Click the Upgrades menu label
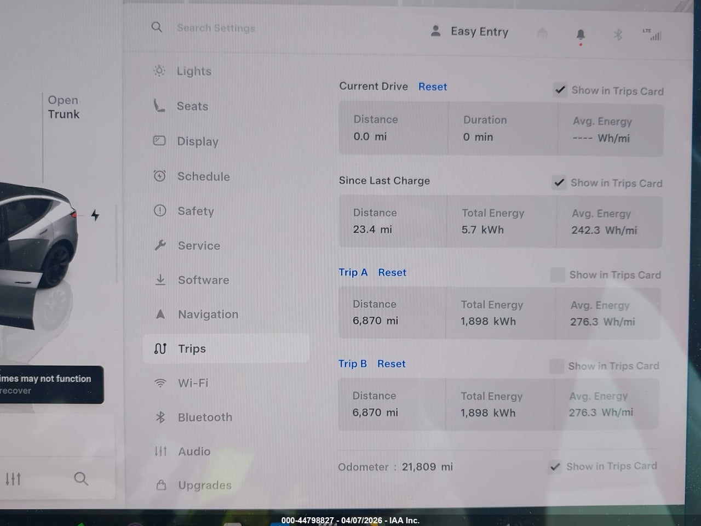Screen dimensions: 701x526 (x=205, y=485)
